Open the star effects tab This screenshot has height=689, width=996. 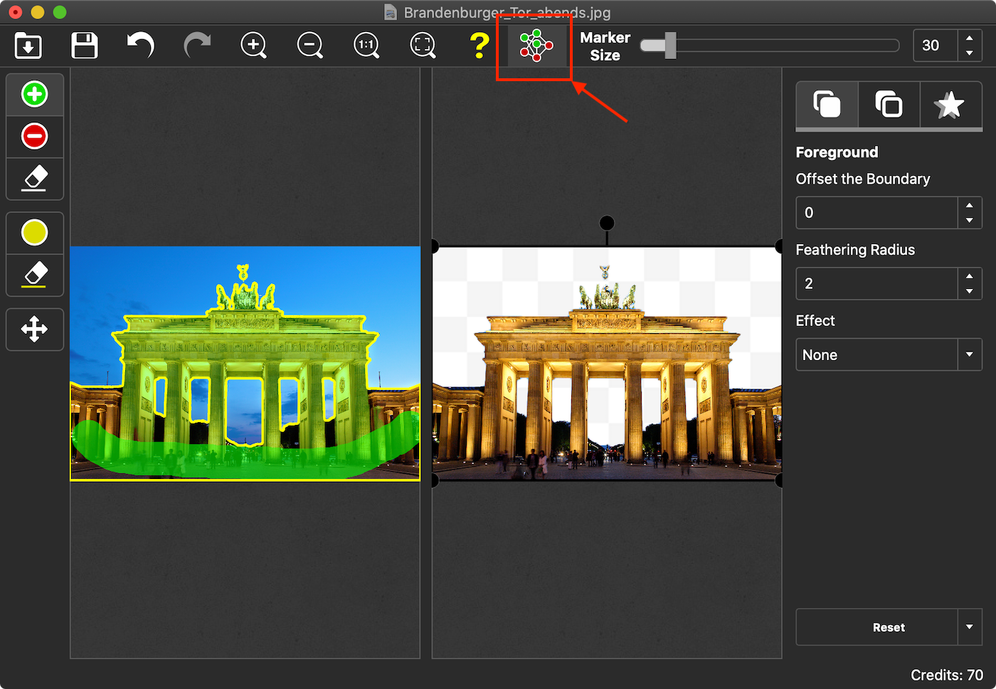click(950, 105)
